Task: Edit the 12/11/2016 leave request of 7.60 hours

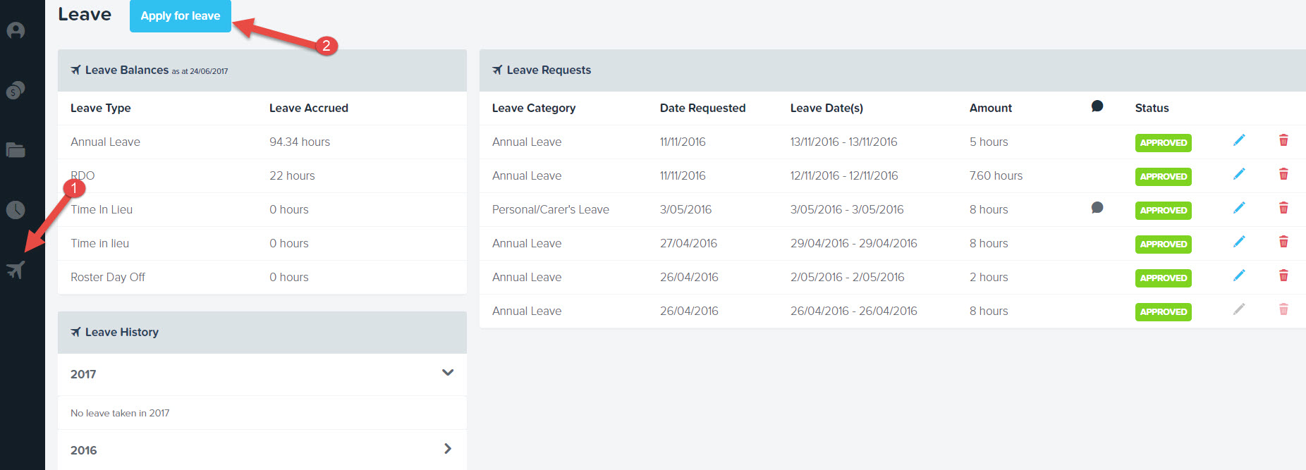Action: tap(1239, 174)
